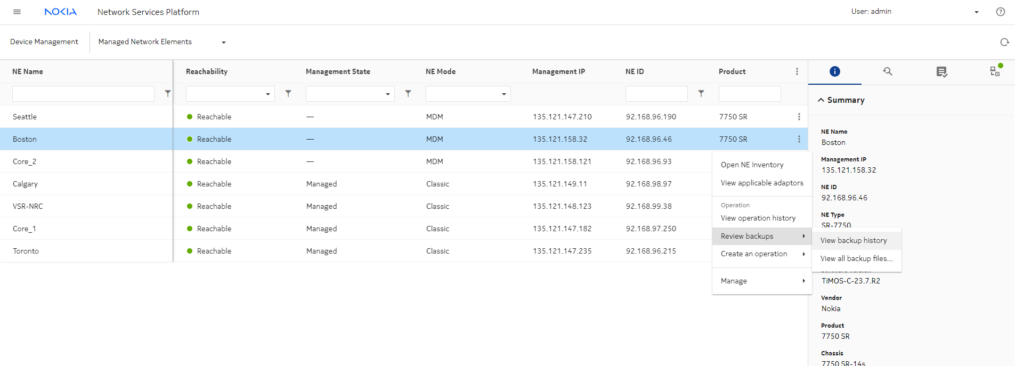Open the topology panel icon with green dot

995,71
